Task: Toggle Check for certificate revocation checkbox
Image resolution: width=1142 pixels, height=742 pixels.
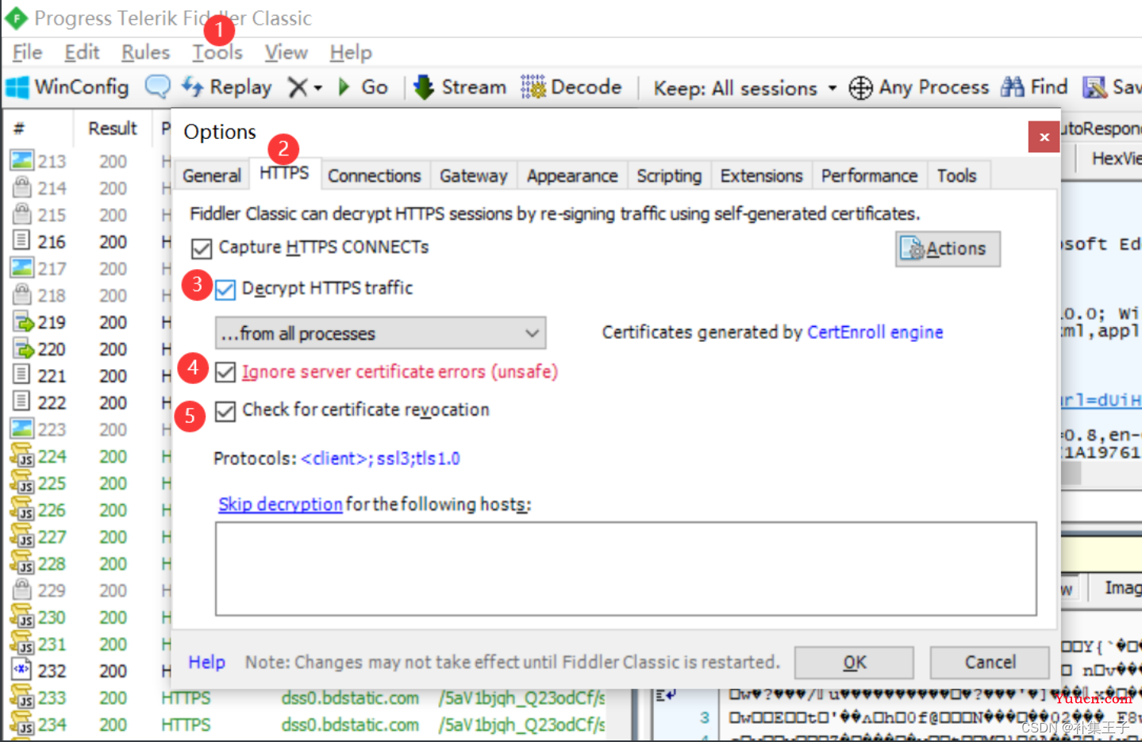Action: pyautogui.click(x=225, y=411)
